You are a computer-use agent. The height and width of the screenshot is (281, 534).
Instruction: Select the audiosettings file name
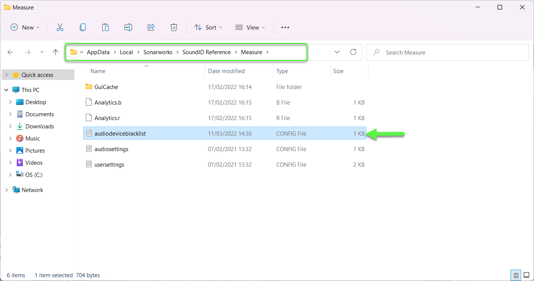coord(111,149)
